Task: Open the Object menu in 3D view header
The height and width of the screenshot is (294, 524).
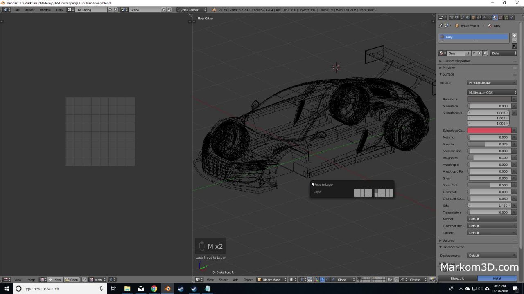Action: [x=248, y=280]
